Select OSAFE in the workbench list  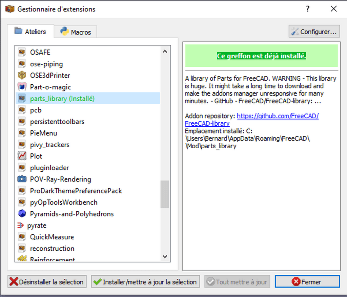click(x=88, y=52)
